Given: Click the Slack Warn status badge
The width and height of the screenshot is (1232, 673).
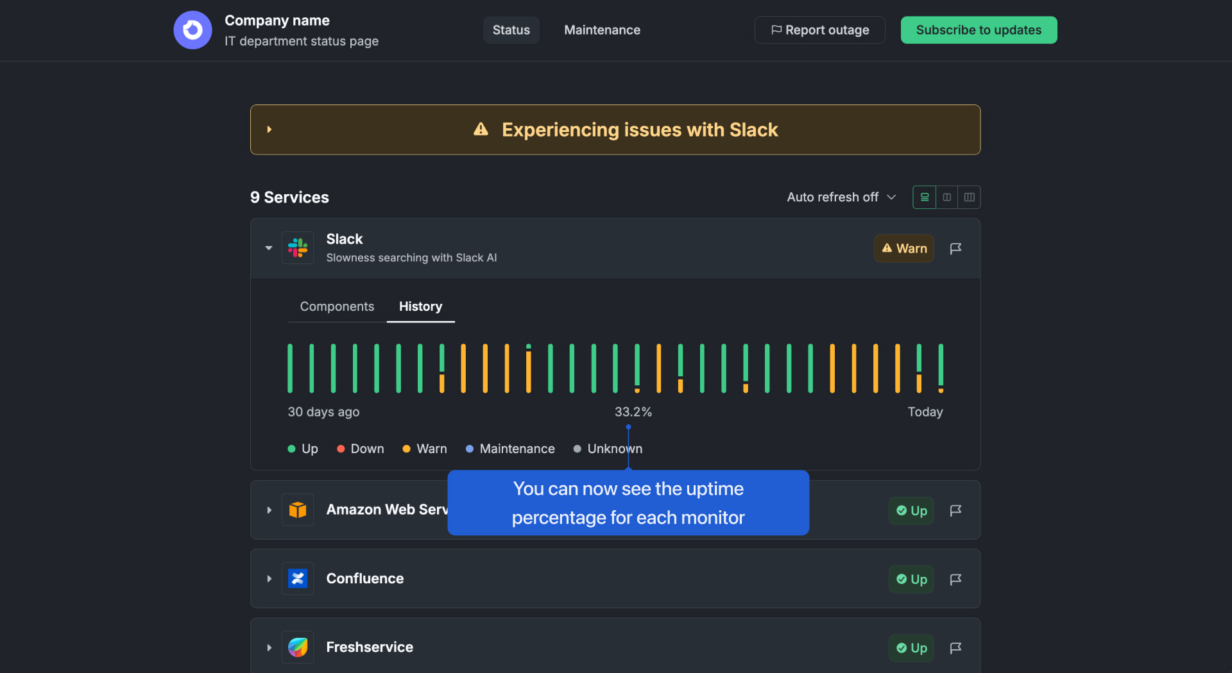Looking at the screenshot, I should point(903,248).
